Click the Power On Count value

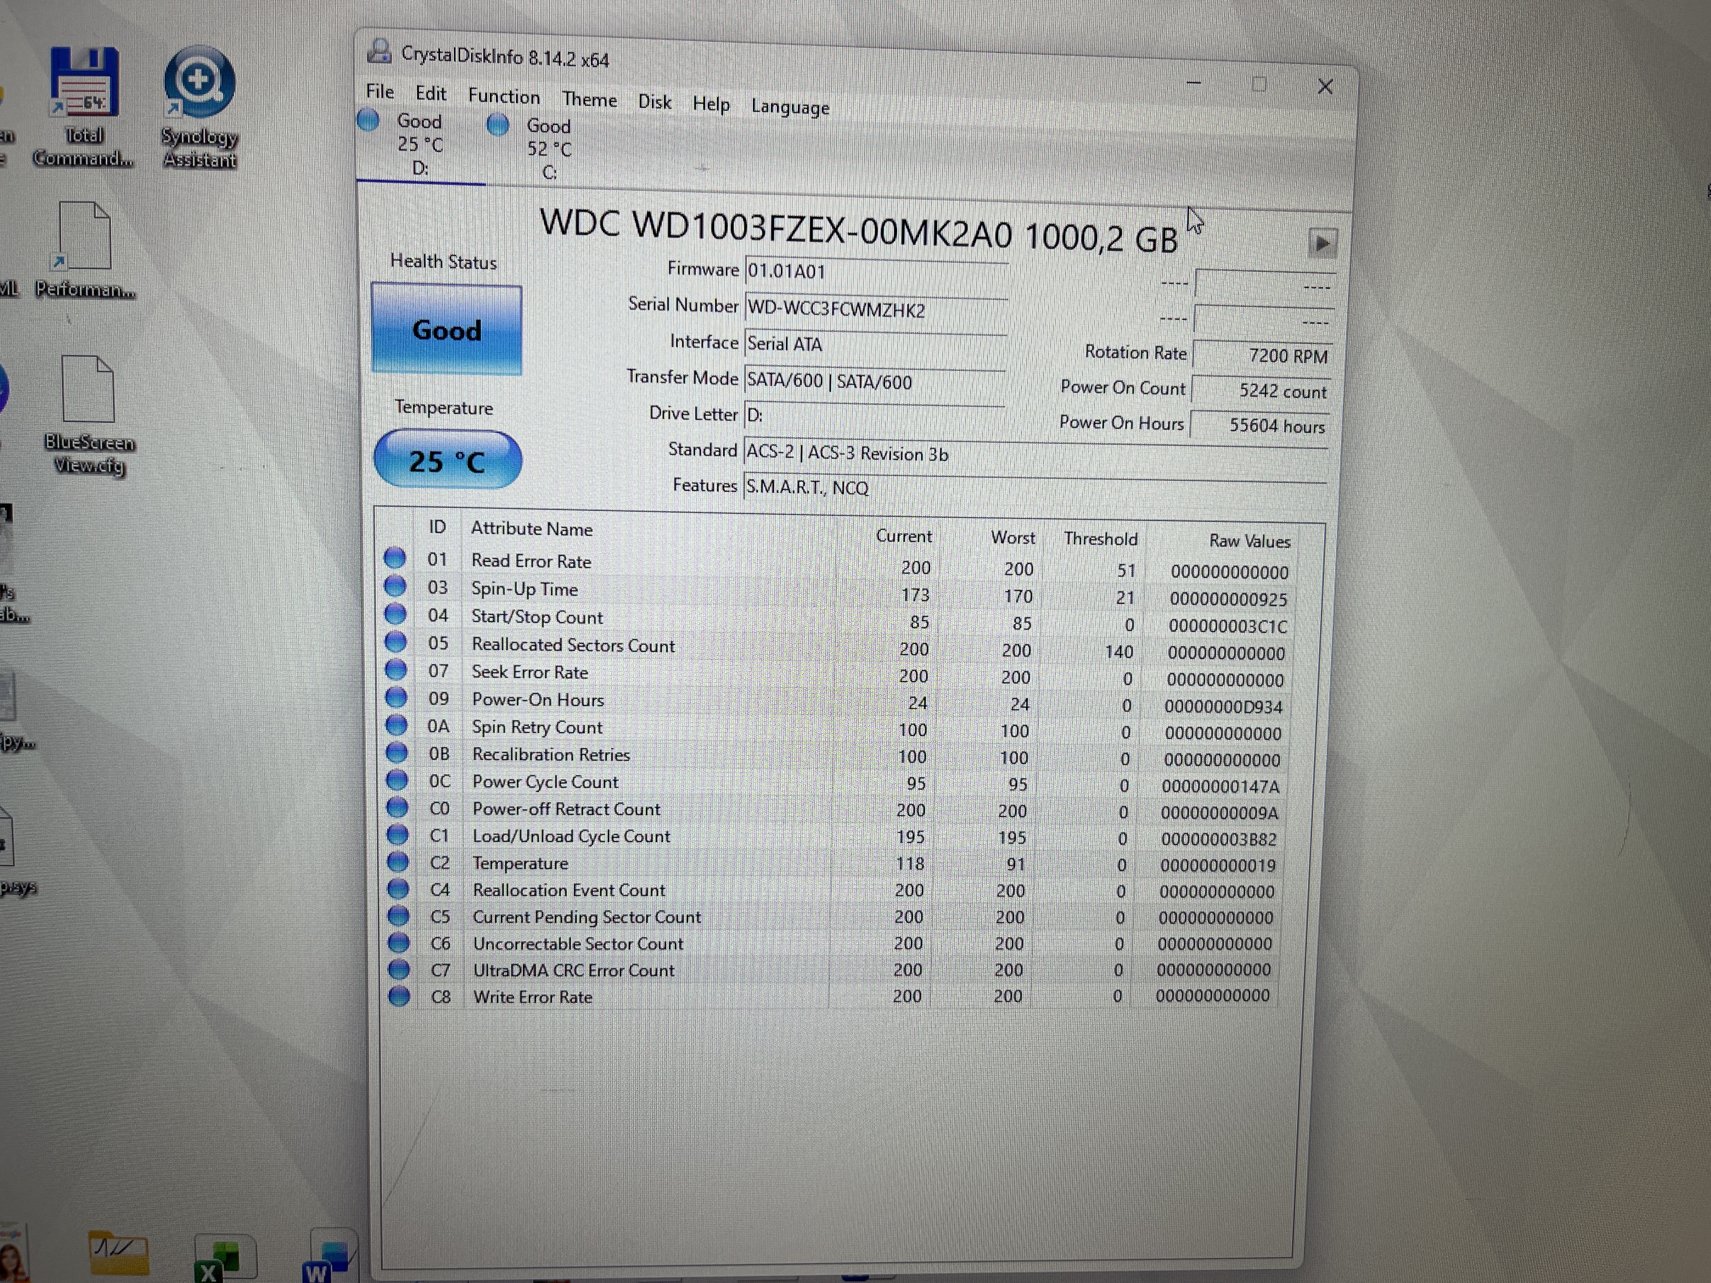coord(1262,391)
